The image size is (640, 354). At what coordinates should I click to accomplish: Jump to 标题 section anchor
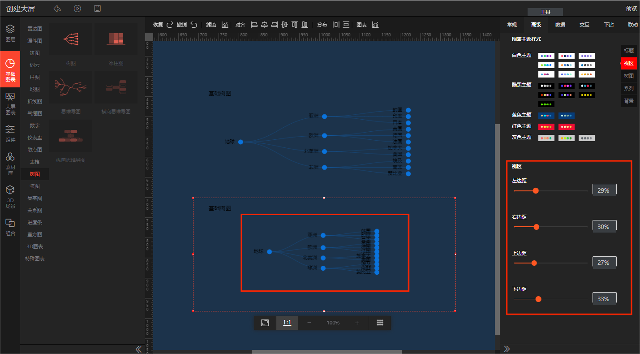click(629, 51)
